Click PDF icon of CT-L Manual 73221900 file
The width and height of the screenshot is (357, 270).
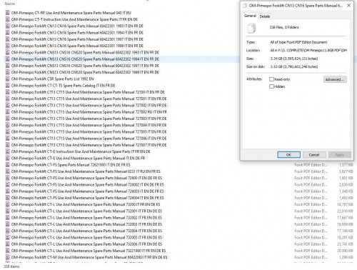tap(8, 251)
